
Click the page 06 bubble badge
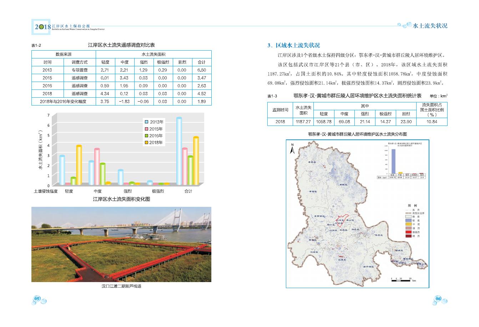point(438,299)
